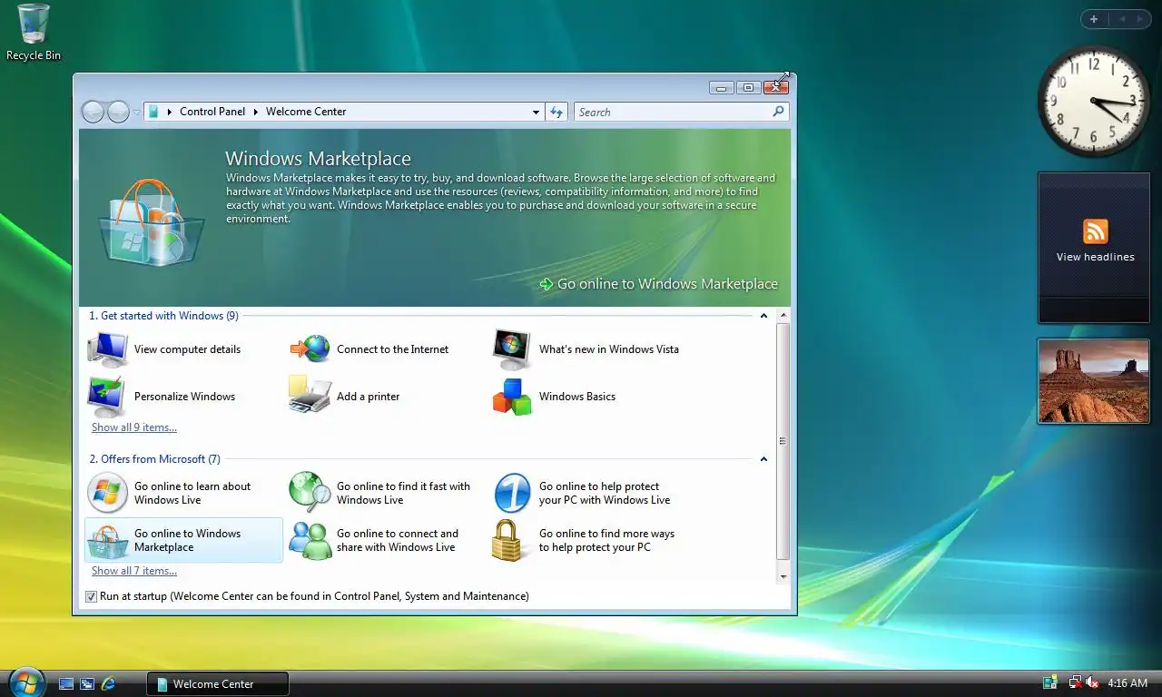Open the Windows Basics colored cubes icon
Screen dimensions: 1162x697
point(512,397)
